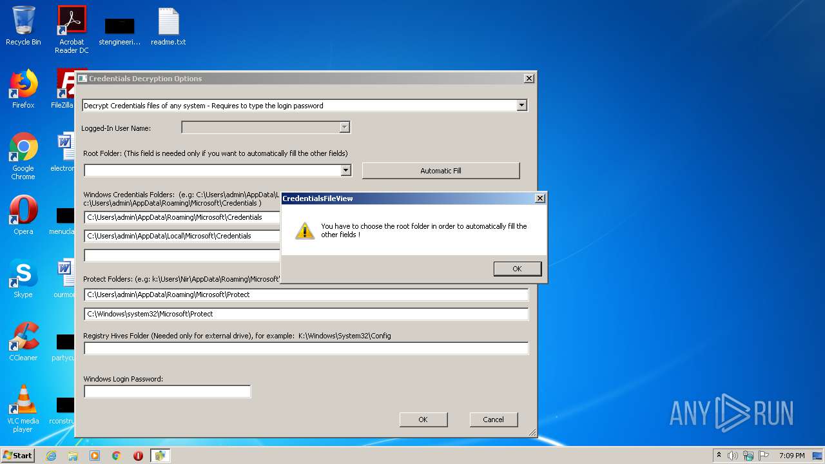
Task: Launch the Opera desktop shortcut
Action: tap(23, 215)
